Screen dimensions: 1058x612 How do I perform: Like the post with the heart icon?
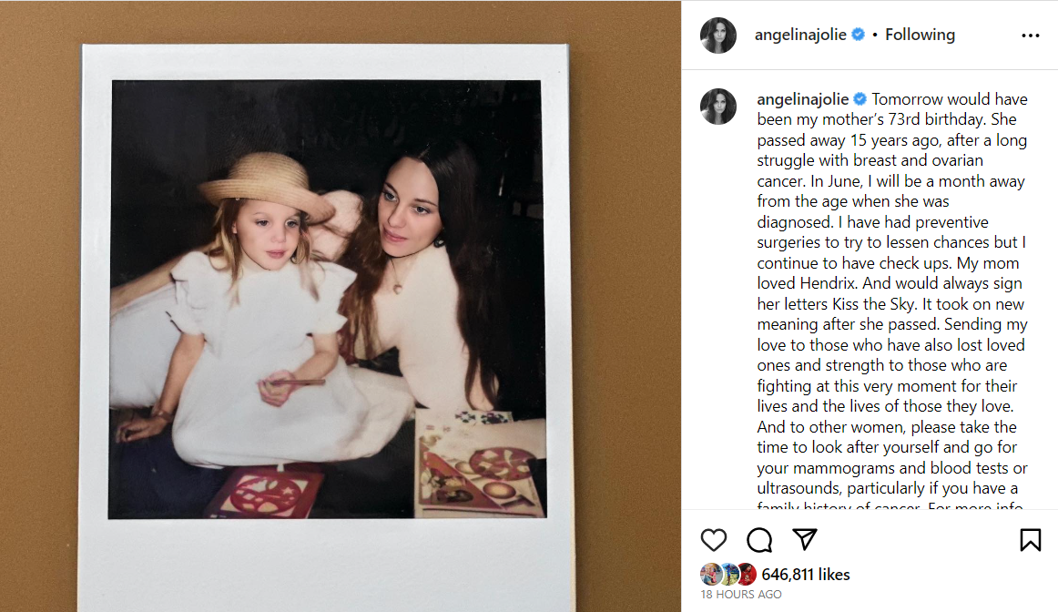pos(713,540)
